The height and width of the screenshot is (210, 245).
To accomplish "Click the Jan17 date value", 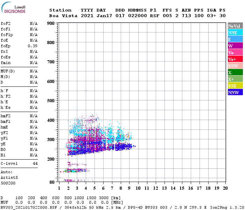I will (x=104, y=16).
